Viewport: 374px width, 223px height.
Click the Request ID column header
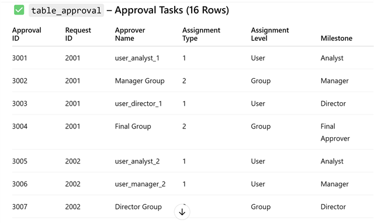(x=78, y=34)
